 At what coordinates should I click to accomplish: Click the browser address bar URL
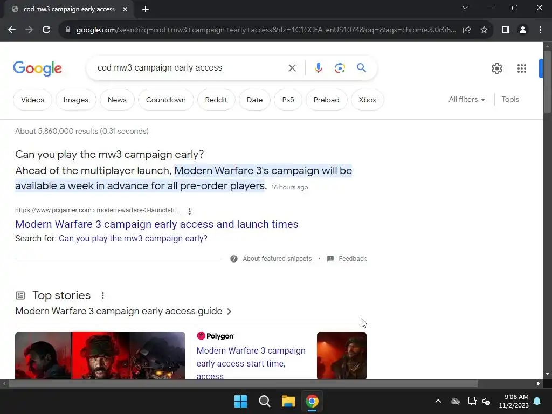click(x=266, y=30)
